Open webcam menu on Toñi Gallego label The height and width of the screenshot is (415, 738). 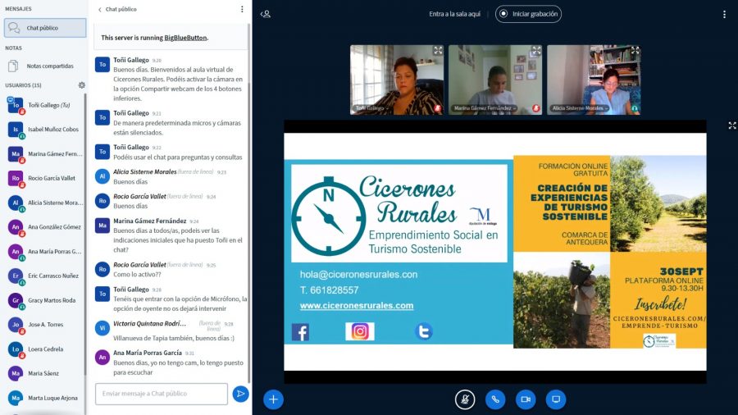371,108
